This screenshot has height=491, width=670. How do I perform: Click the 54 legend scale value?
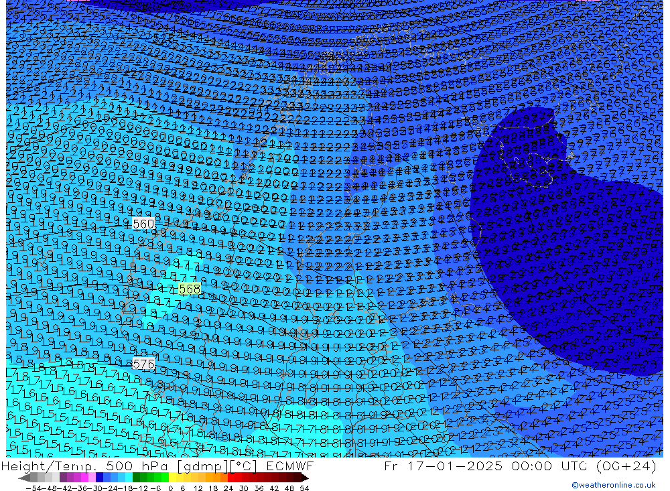(x=304, y=488)
